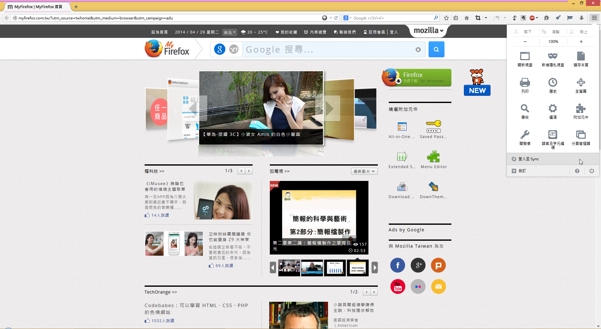Screen dimensions: 601x329
Task: Expand the 最新影片 video filter dropdown
Action: (364, 171)
